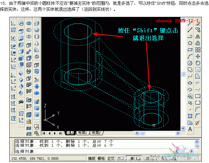Click the 选择对象 command prompt line

pyautogui.click(x=26, y=152)
